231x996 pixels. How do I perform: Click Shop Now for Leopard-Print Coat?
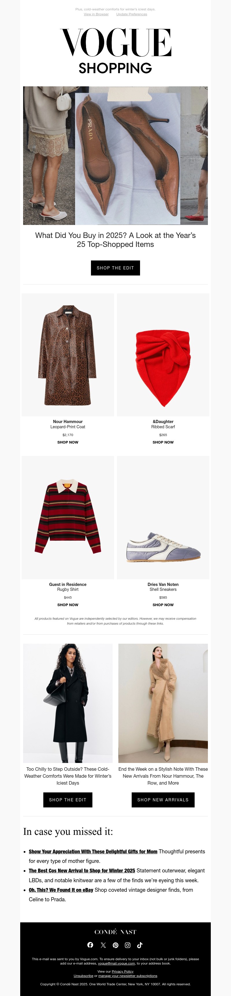point(68,442)
